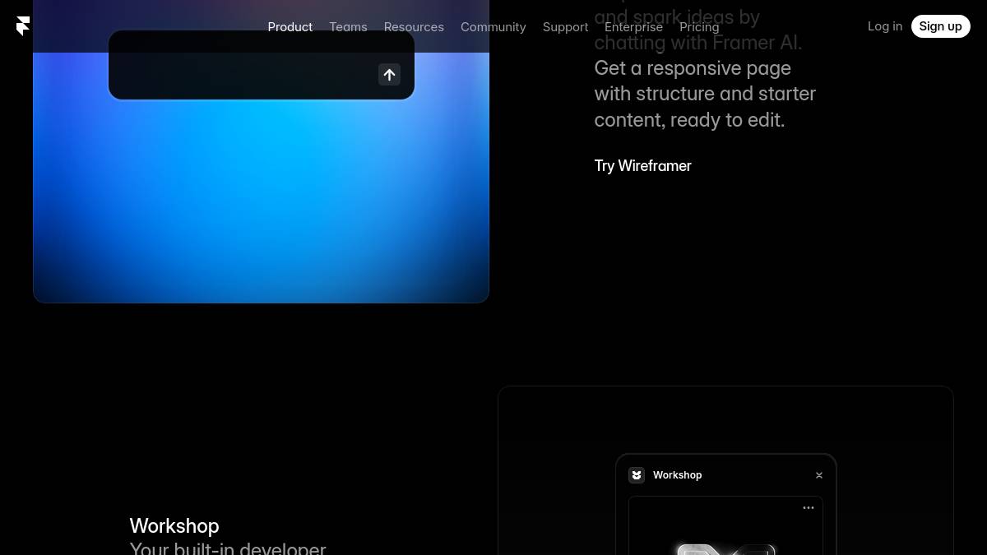Follow the Try Wireframer link

click(x=642, y=166)
